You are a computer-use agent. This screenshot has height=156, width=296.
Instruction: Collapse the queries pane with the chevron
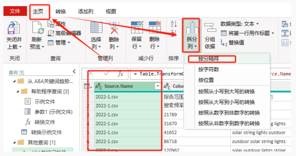click(x=74, y=72)
